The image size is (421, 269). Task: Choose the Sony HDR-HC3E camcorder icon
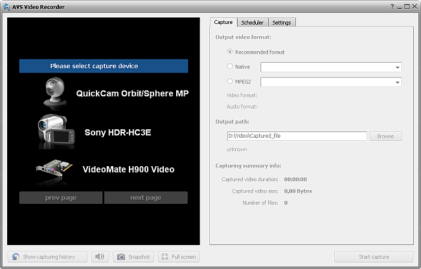click(56, 131)
